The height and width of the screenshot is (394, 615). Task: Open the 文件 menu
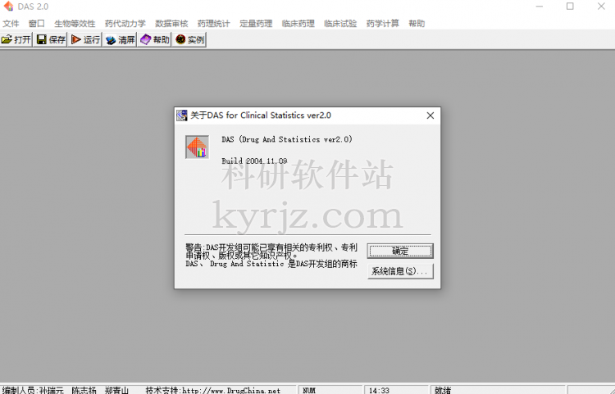(11, 24)
